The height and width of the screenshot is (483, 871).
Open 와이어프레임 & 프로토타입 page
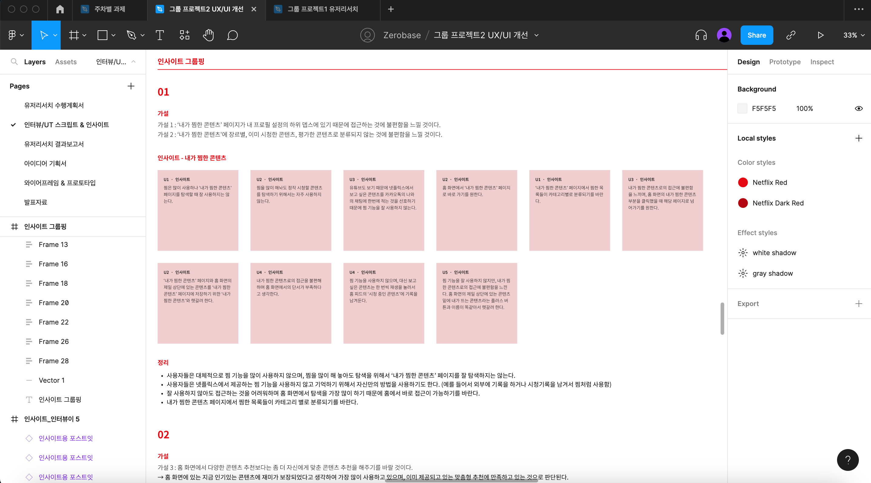tap(60, 183)
